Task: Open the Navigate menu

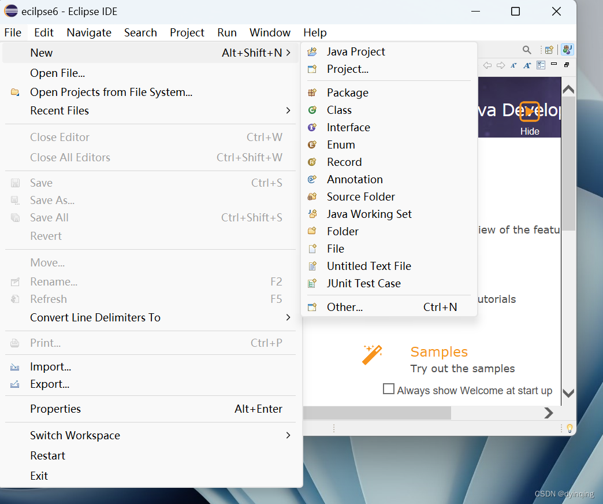Action: coord(89,33)
